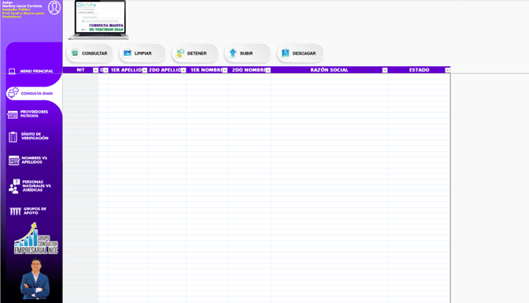
Task: Click the Personas Naturales vs Jurídicas icon
Action: [14, 187]
